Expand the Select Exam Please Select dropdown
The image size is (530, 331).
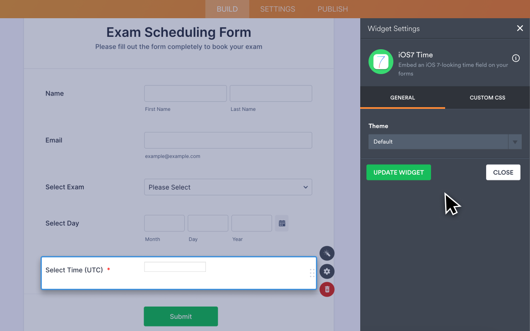click(x=228, y=187)
